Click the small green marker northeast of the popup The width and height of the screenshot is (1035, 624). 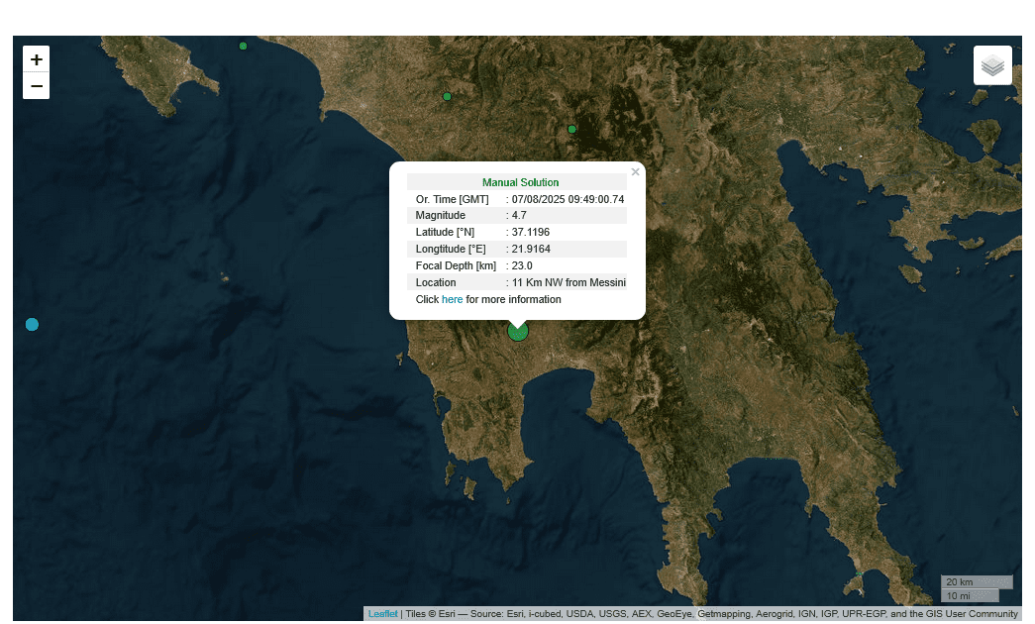pos(571,129)
